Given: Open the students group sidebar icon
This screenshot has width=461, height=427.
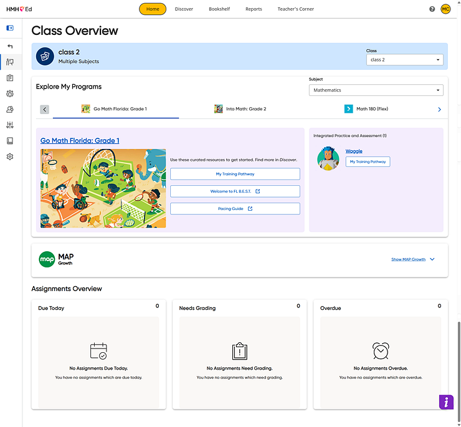Looking at the screenshot, I should pyautogui.click(x=10, y=110).
